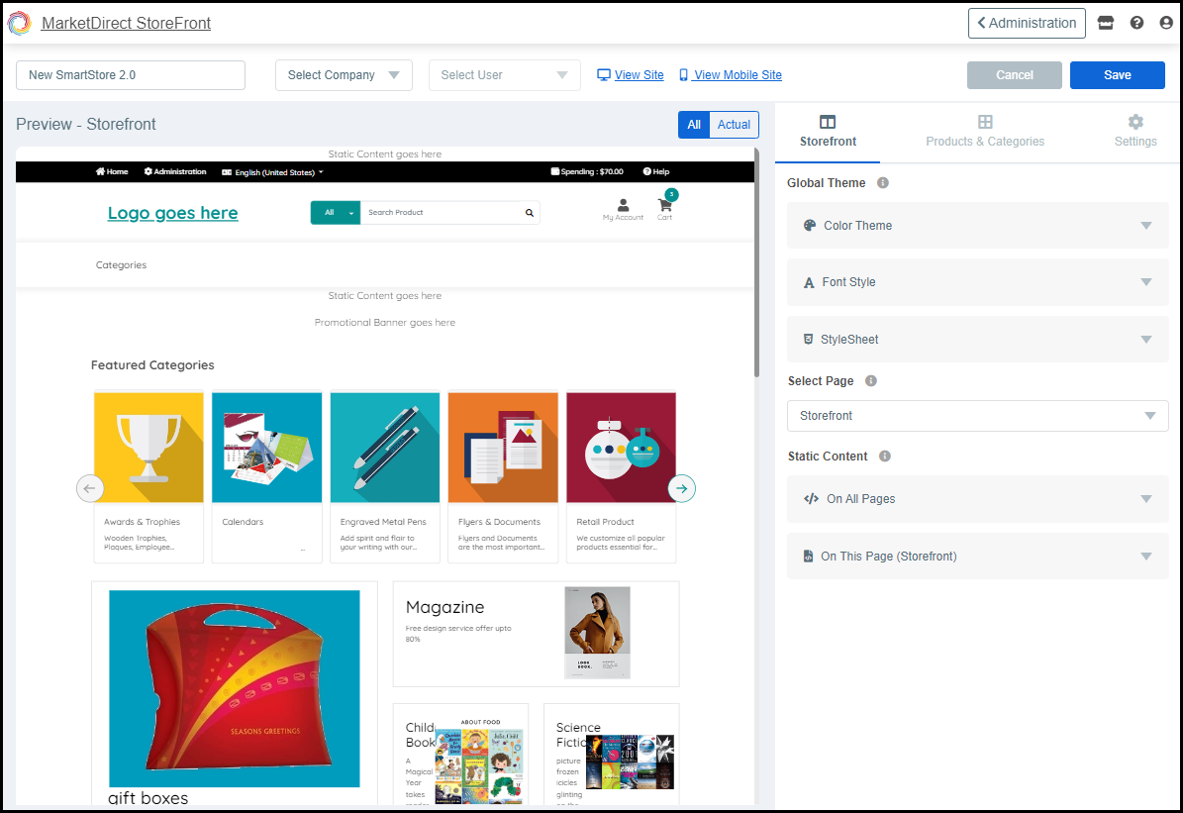Click the Global Theme info icon
This screenshot has height=813, width=1183.
883,183
